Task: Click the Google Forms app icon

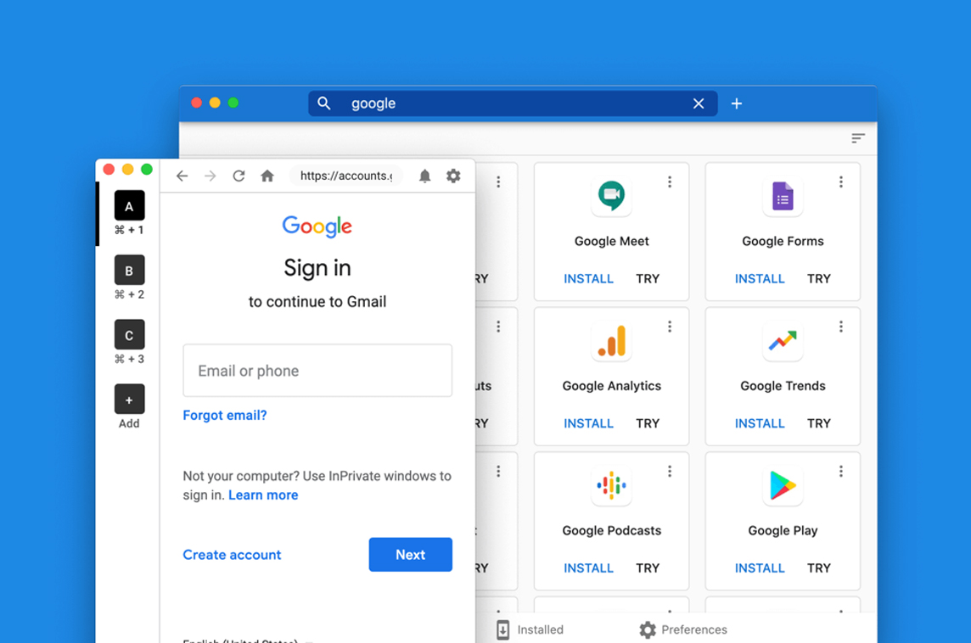Action: click(x=783, y=196)
